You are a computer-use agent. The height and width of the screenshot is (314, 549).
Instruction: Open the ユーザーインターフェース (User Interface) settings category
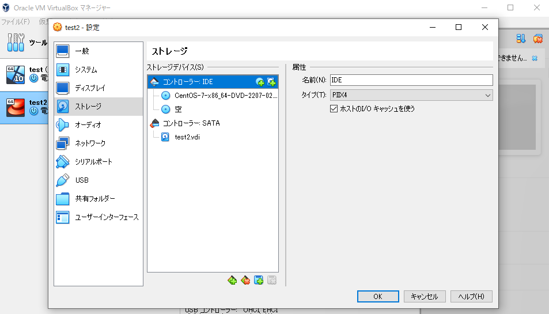[99, 217]
